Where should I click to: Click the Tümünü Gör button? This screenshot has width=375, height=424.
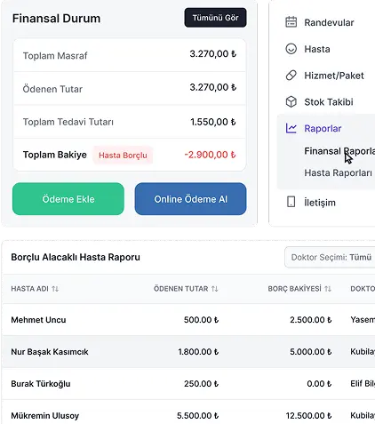coord(215,18)
